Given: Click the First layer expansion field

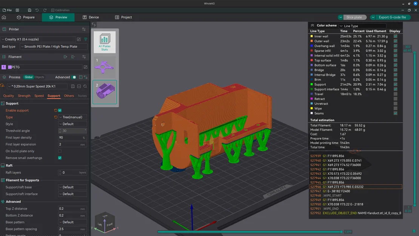Looking at the screenshot, I should (73, 144).
